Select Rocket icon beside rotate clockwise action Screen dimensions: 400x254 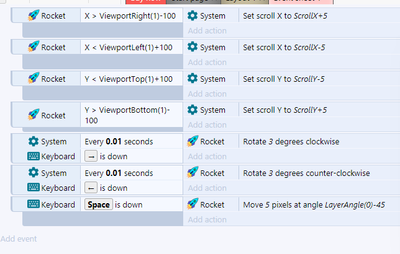(x=193, y=141)
